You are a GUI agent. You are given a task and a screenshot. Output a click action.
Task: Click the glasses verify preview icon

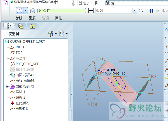tap(164, 11)
